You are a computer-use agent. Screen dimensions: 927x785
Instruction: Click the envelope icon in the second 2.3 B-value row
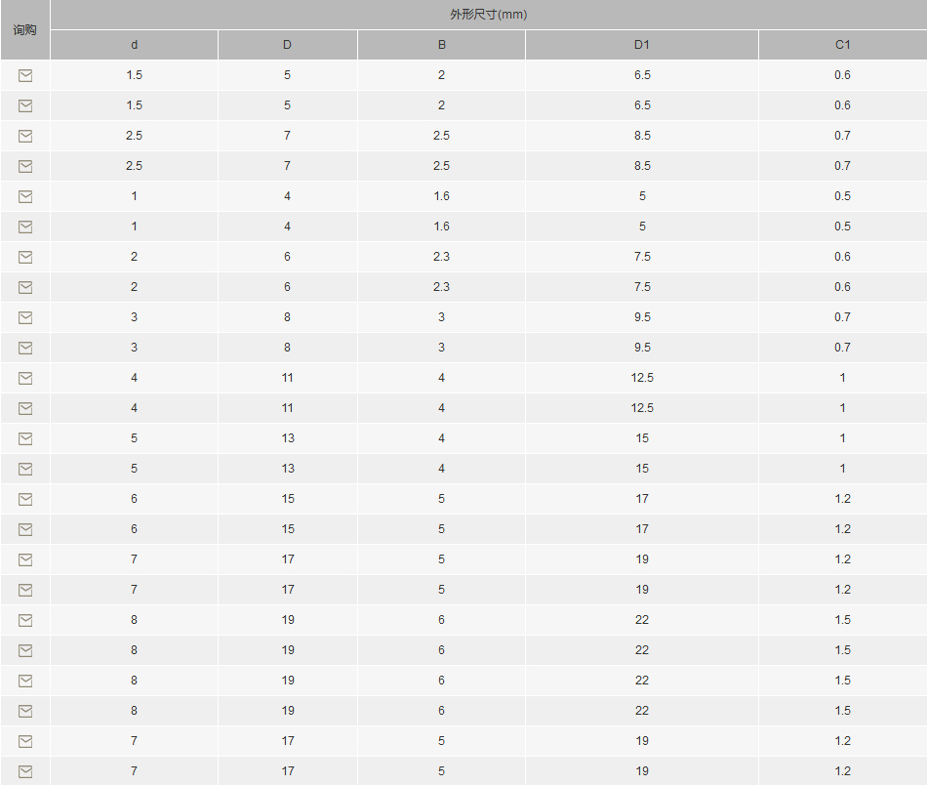click(25, 287)
